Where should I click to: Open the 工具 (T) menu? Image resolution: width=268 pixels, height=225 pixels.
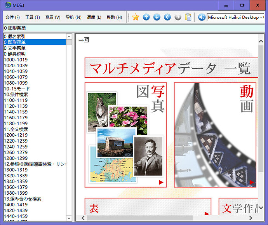tap(33, 17)
